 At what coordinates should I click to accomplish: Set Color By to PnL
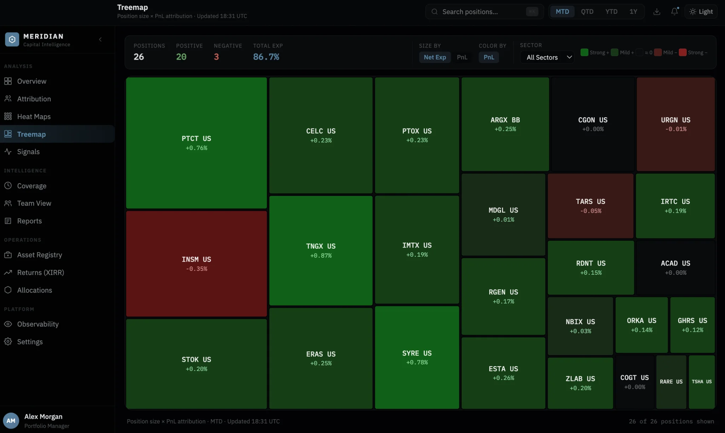[489, 57]
